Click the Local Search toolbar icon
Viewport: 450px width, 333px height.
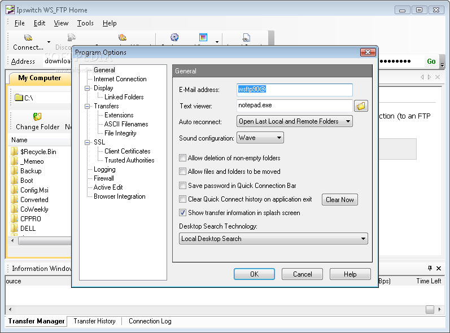pyautogui.click(x=246, y=38)
